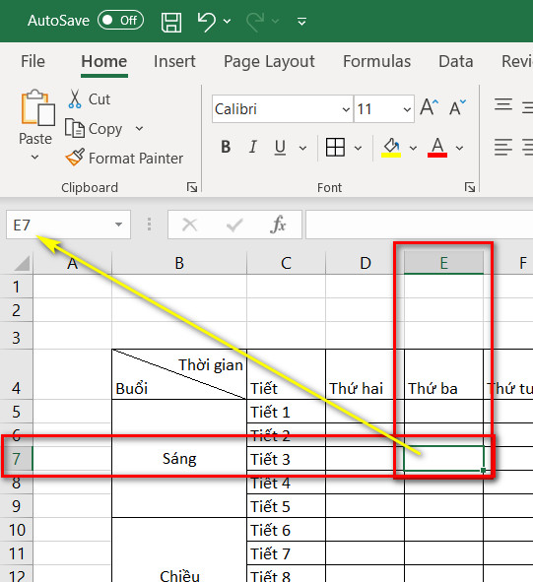
Task: Click the Copy button
Action: (94, 129)
